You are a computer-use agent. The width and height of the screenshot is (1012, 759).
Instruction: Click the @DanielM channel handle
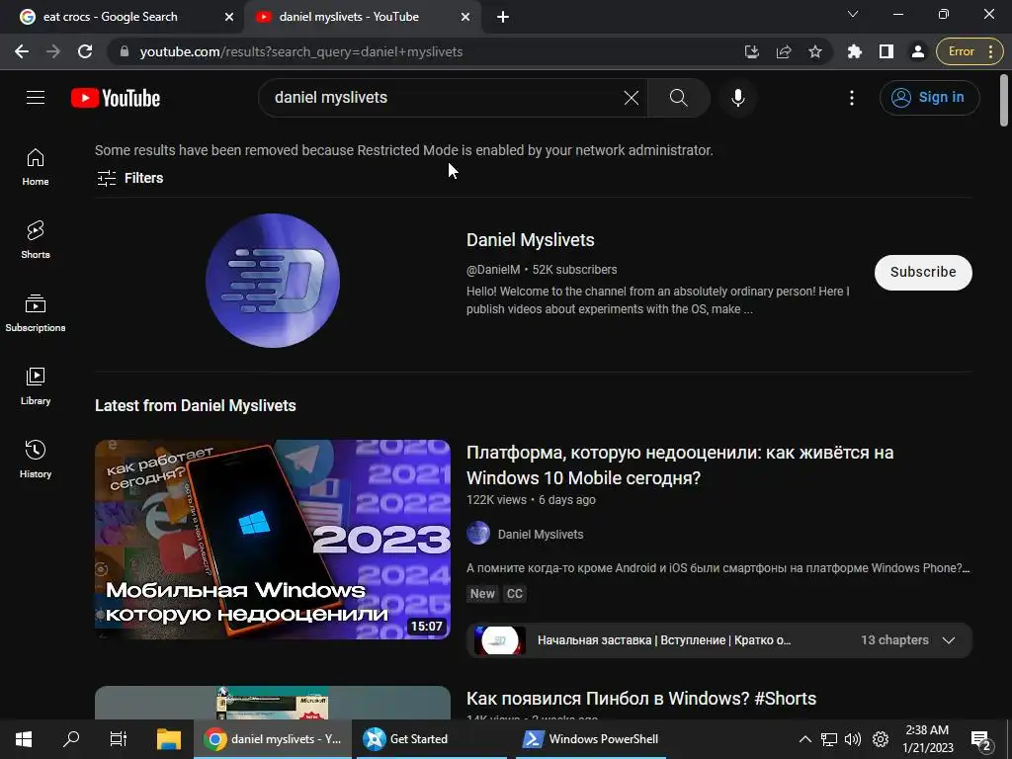tap(493, 270)
